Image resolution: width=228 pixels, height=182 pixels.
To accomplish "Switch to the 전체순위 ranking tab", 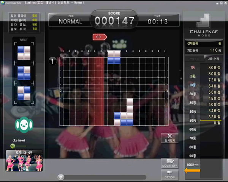I will pos(194,58).
